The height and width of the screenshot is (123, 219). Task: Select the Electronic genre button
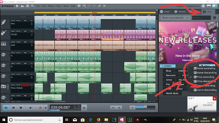point(171,75)
